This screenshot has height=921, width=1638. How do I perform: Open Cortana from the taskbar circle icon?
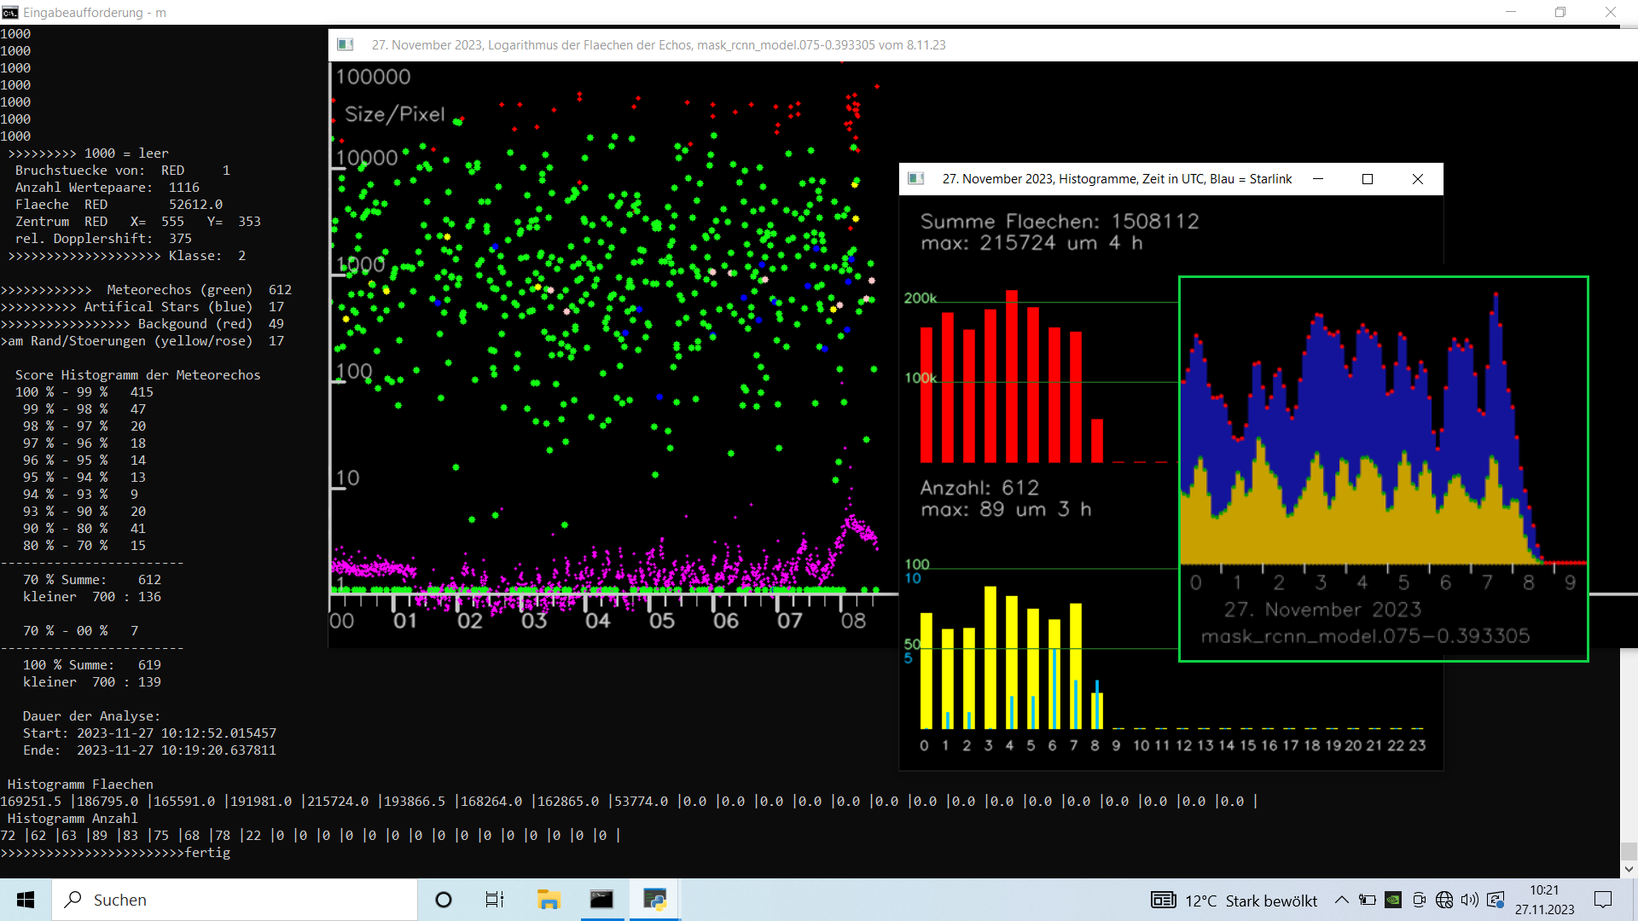pyautogui.click(x=444, y=900)
